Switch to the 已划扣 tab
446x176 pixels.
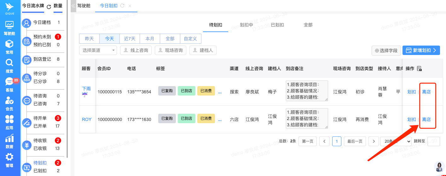click(277, 25)
